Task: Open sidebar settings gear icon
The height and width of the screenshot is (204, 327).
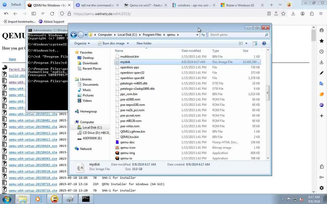Action: [322, 188]
